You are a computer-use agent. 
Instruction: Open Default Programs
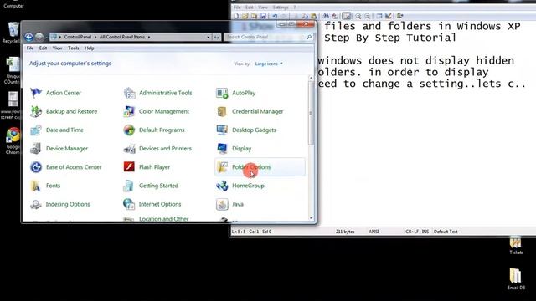[x=154, y=130]
